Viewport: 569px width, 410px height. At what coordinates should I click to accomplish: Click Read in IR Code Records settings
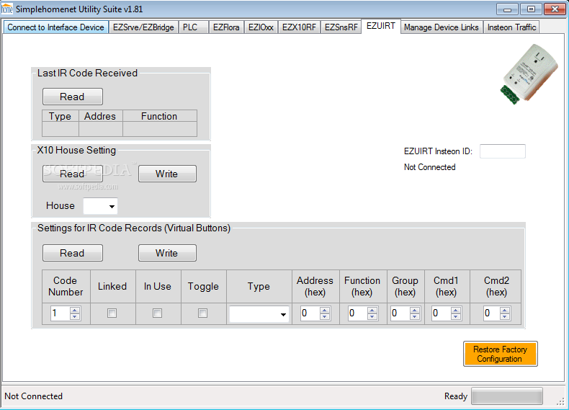(x=73, y=253)
